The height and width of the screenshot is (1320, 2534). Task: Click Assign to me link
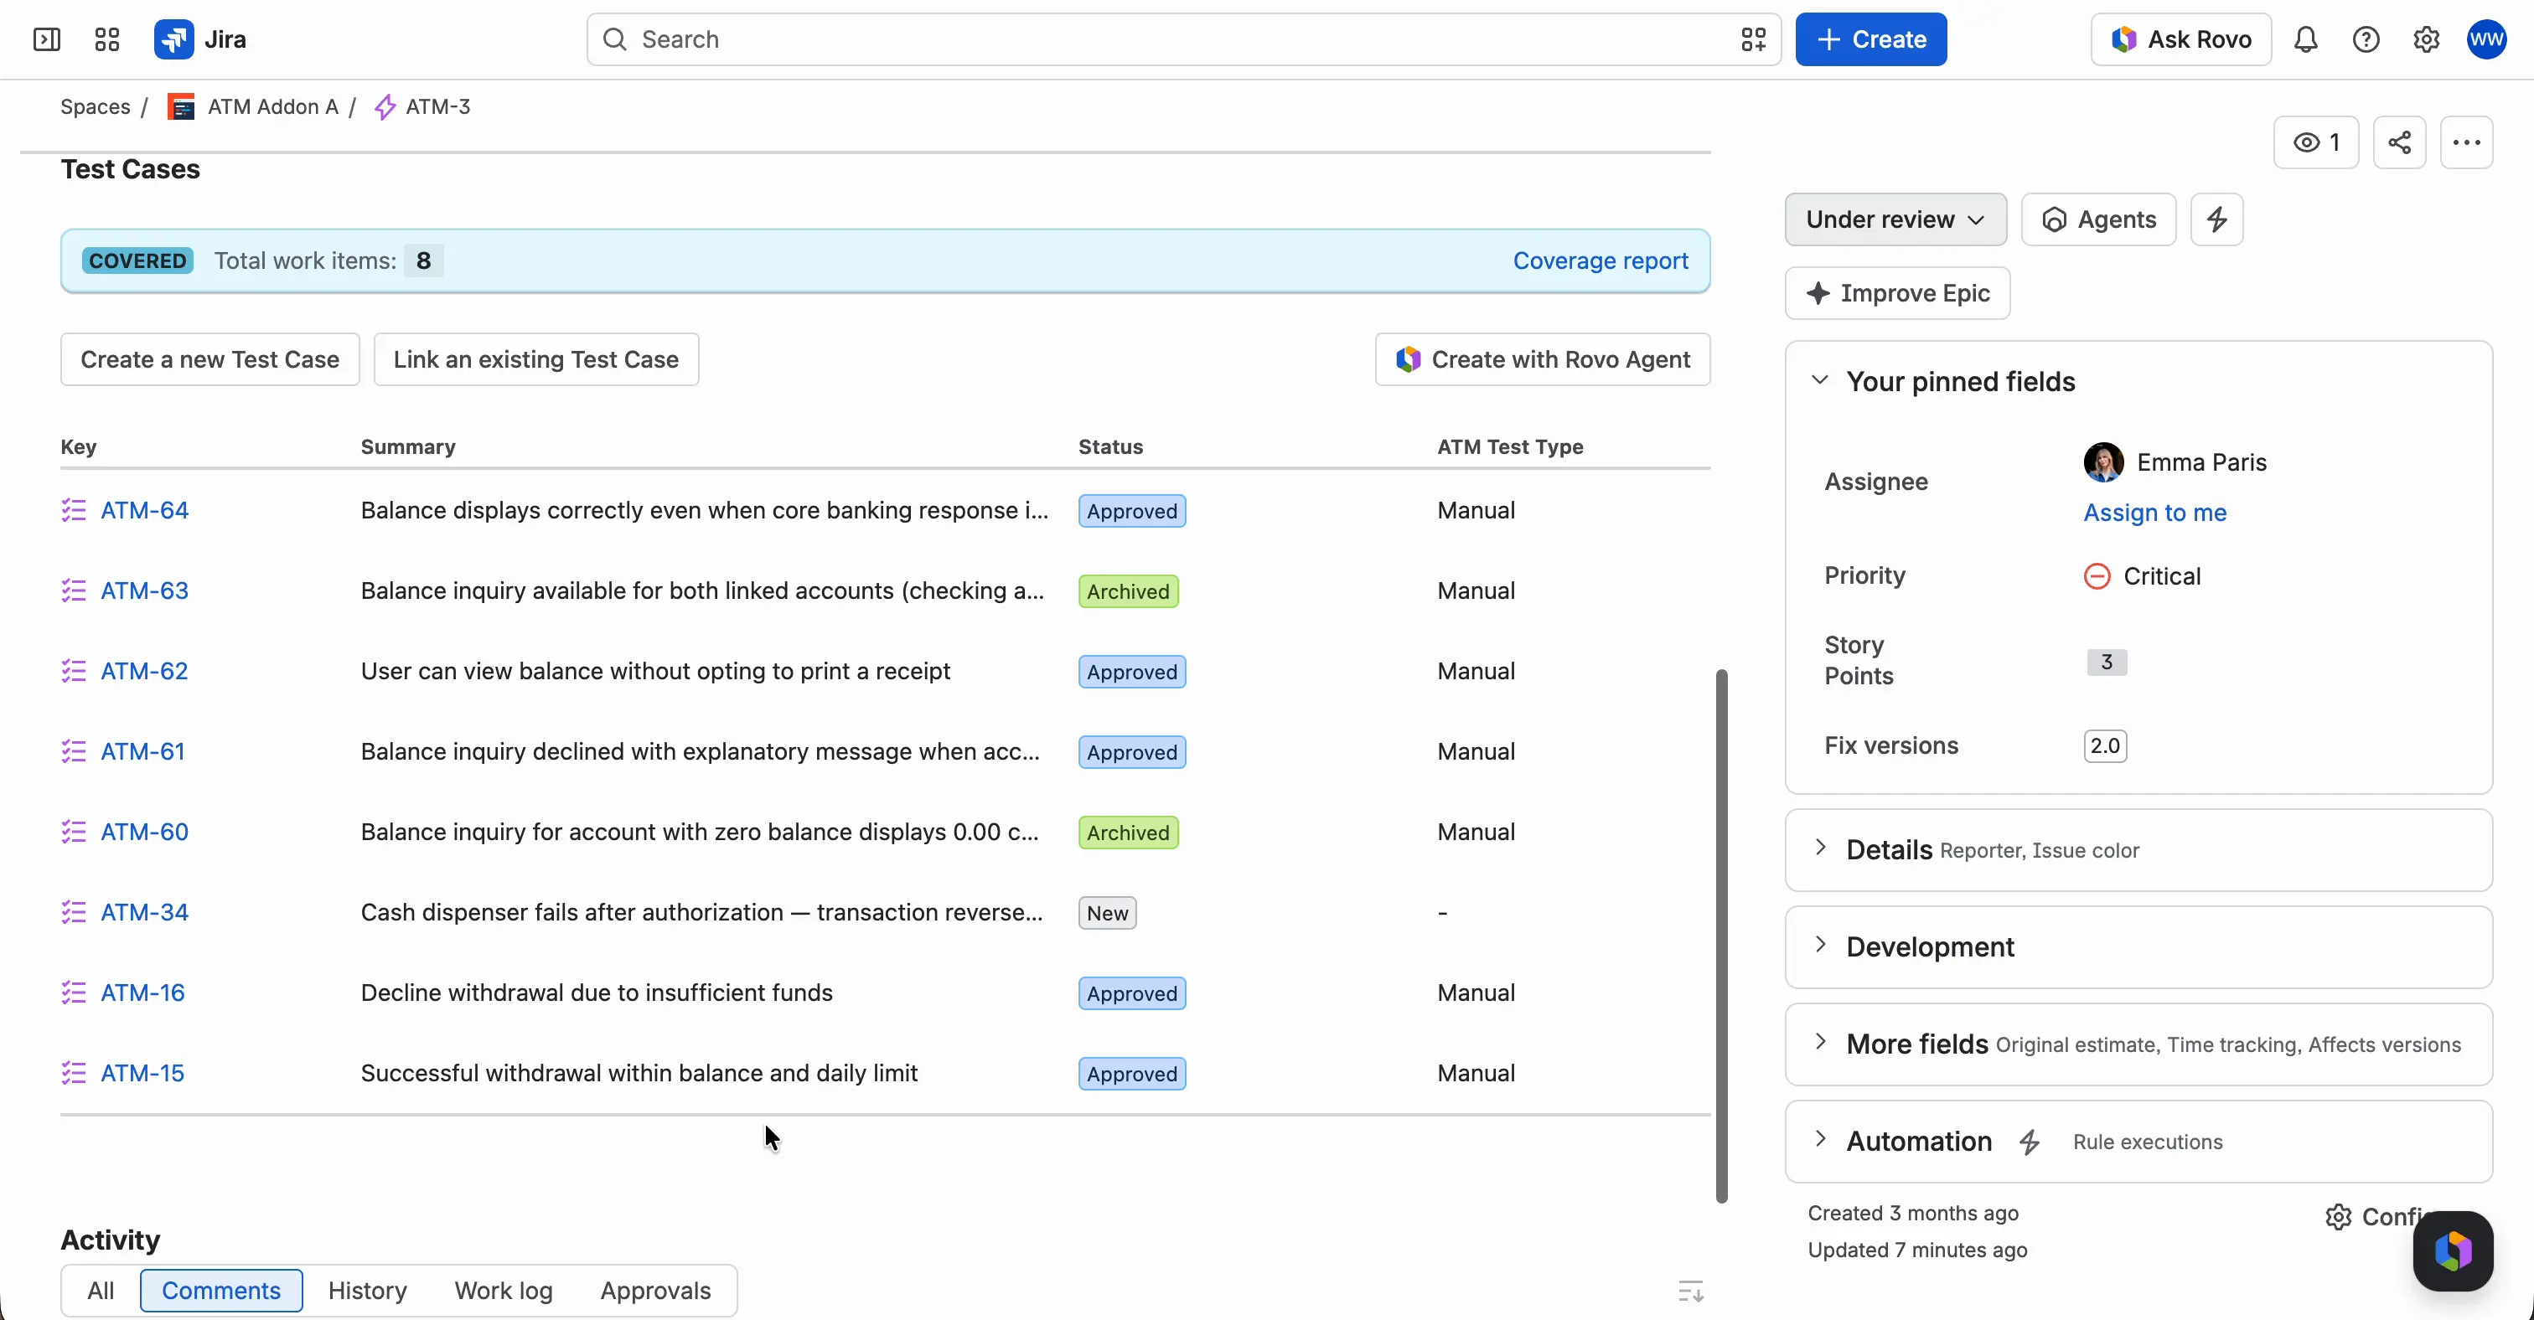[x=2155, y=512]
